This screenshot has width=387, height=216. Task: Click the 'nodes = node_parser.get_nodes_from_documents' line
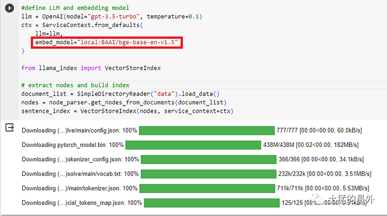[124, 102]
